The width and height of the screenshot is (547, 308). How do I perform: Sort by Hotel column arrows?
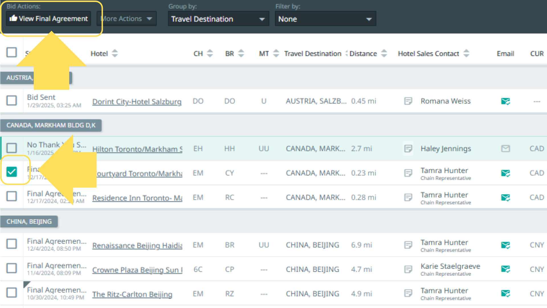[x=115, y=53]
